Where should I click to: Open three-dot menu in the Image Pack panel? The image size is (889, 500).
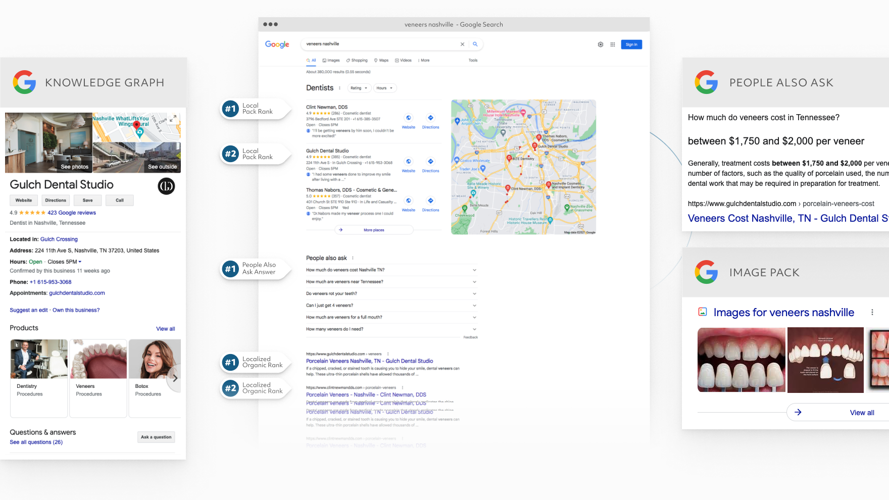[x=872, y=312]
